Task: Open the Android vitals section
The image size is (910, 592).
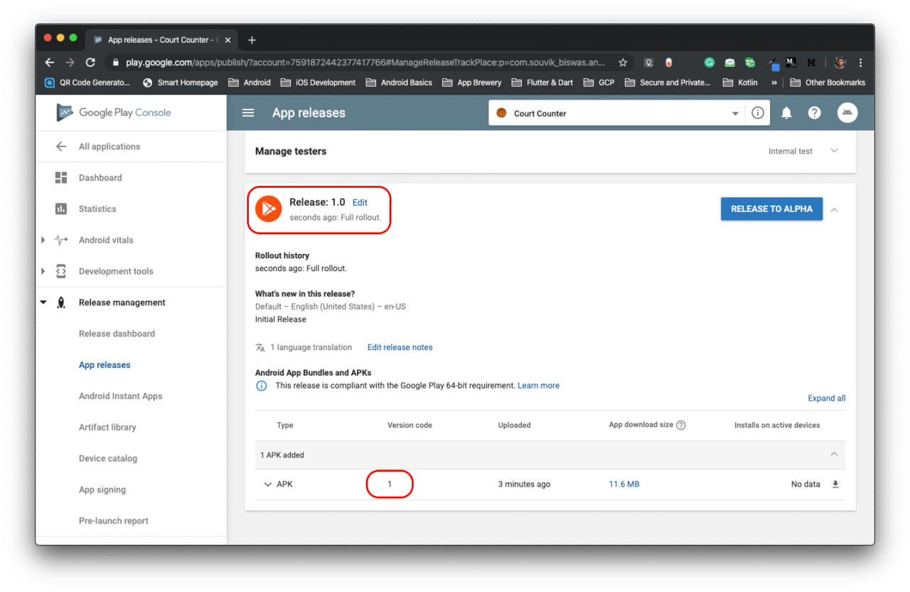Action: point(106,240)
